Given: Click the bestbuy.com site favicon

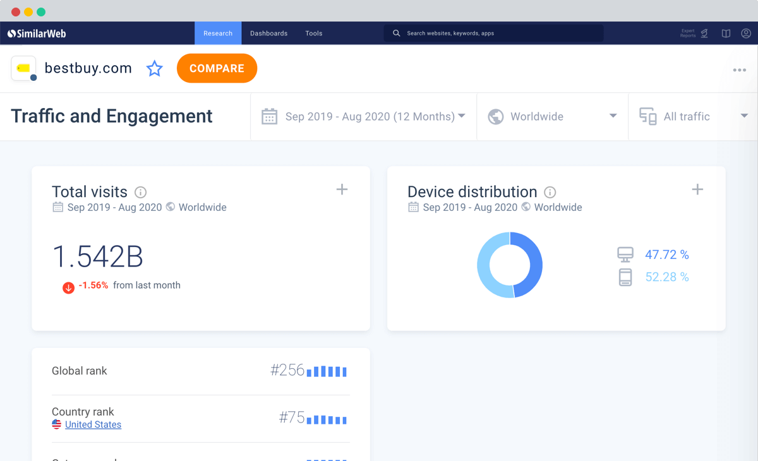Looking at the screenshot, I should click(23, 68).
